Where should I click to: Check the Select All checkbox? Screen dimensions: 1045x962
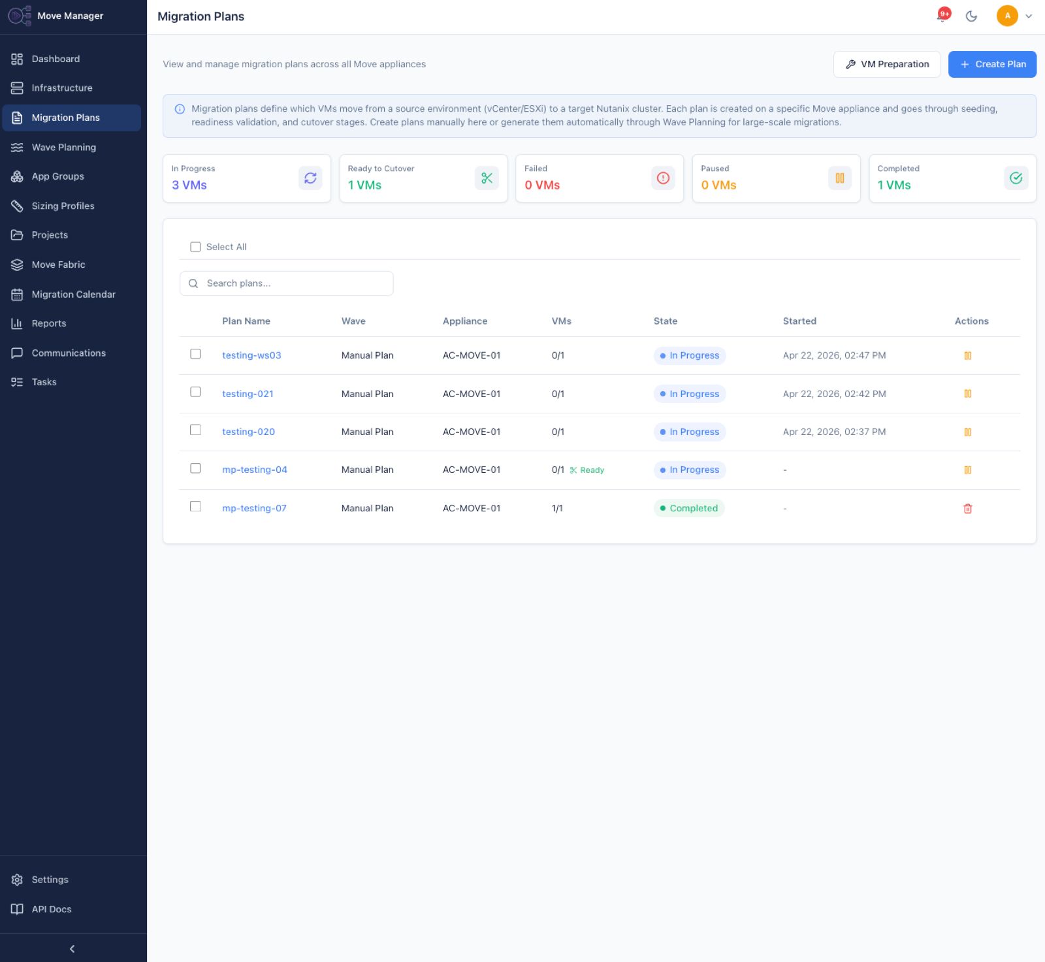pyautogui.click(x=195, y=247)
